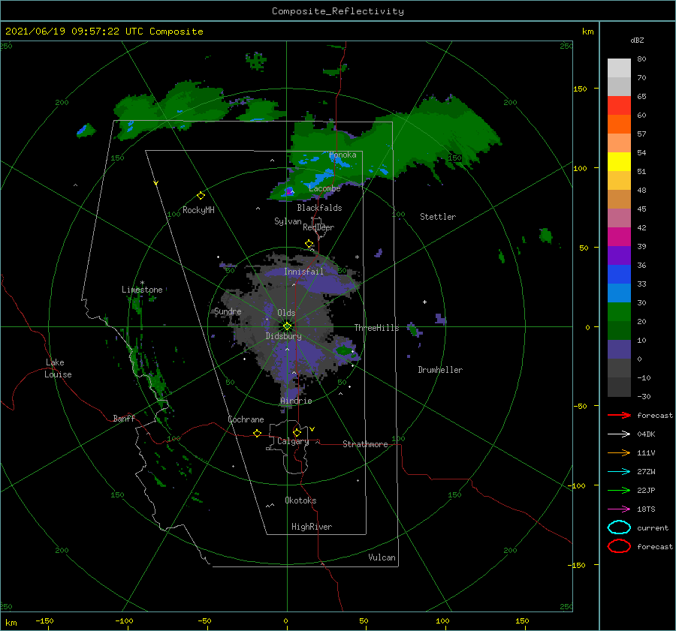Click the Okotoks label
The width and height of the screenshot is (676, 631).
point(300,500)
